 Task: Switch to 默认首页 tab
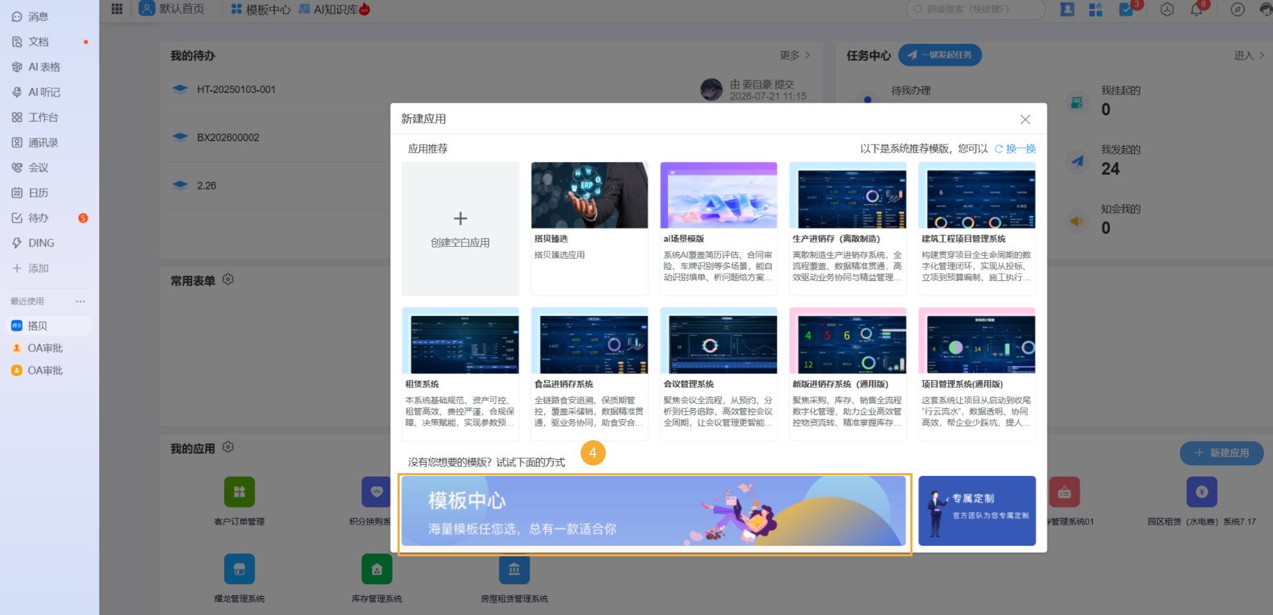point(172,9)
